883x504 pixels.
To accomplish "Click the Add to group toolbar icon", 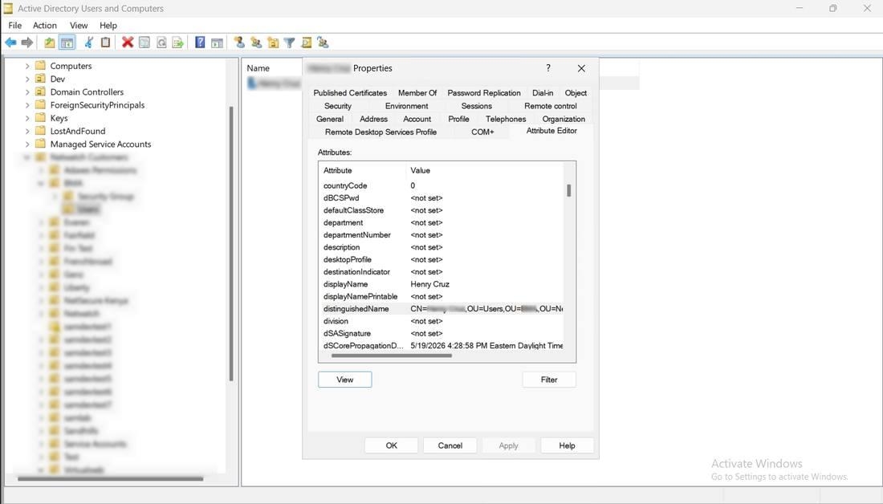I will pyautogui.click(x=323, y=43).
